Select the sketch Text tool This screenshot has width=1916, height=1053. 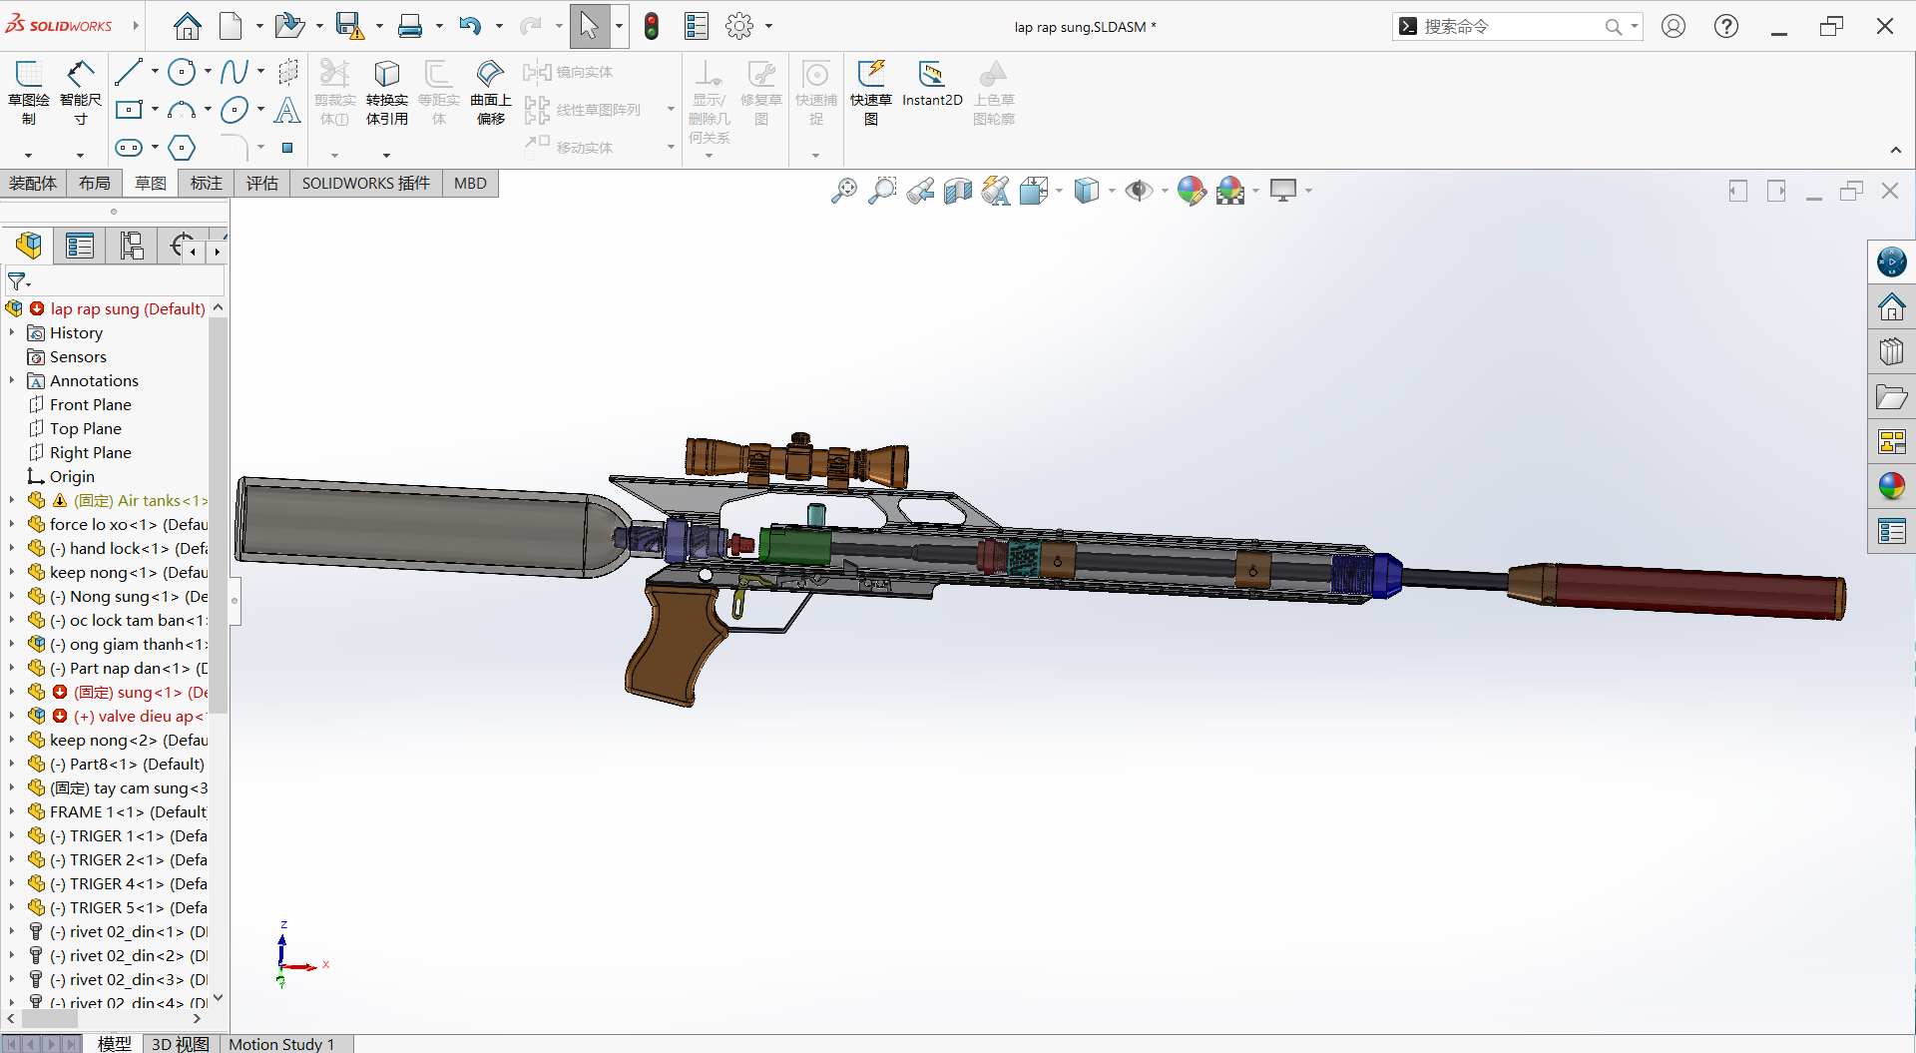click(287, 110)
